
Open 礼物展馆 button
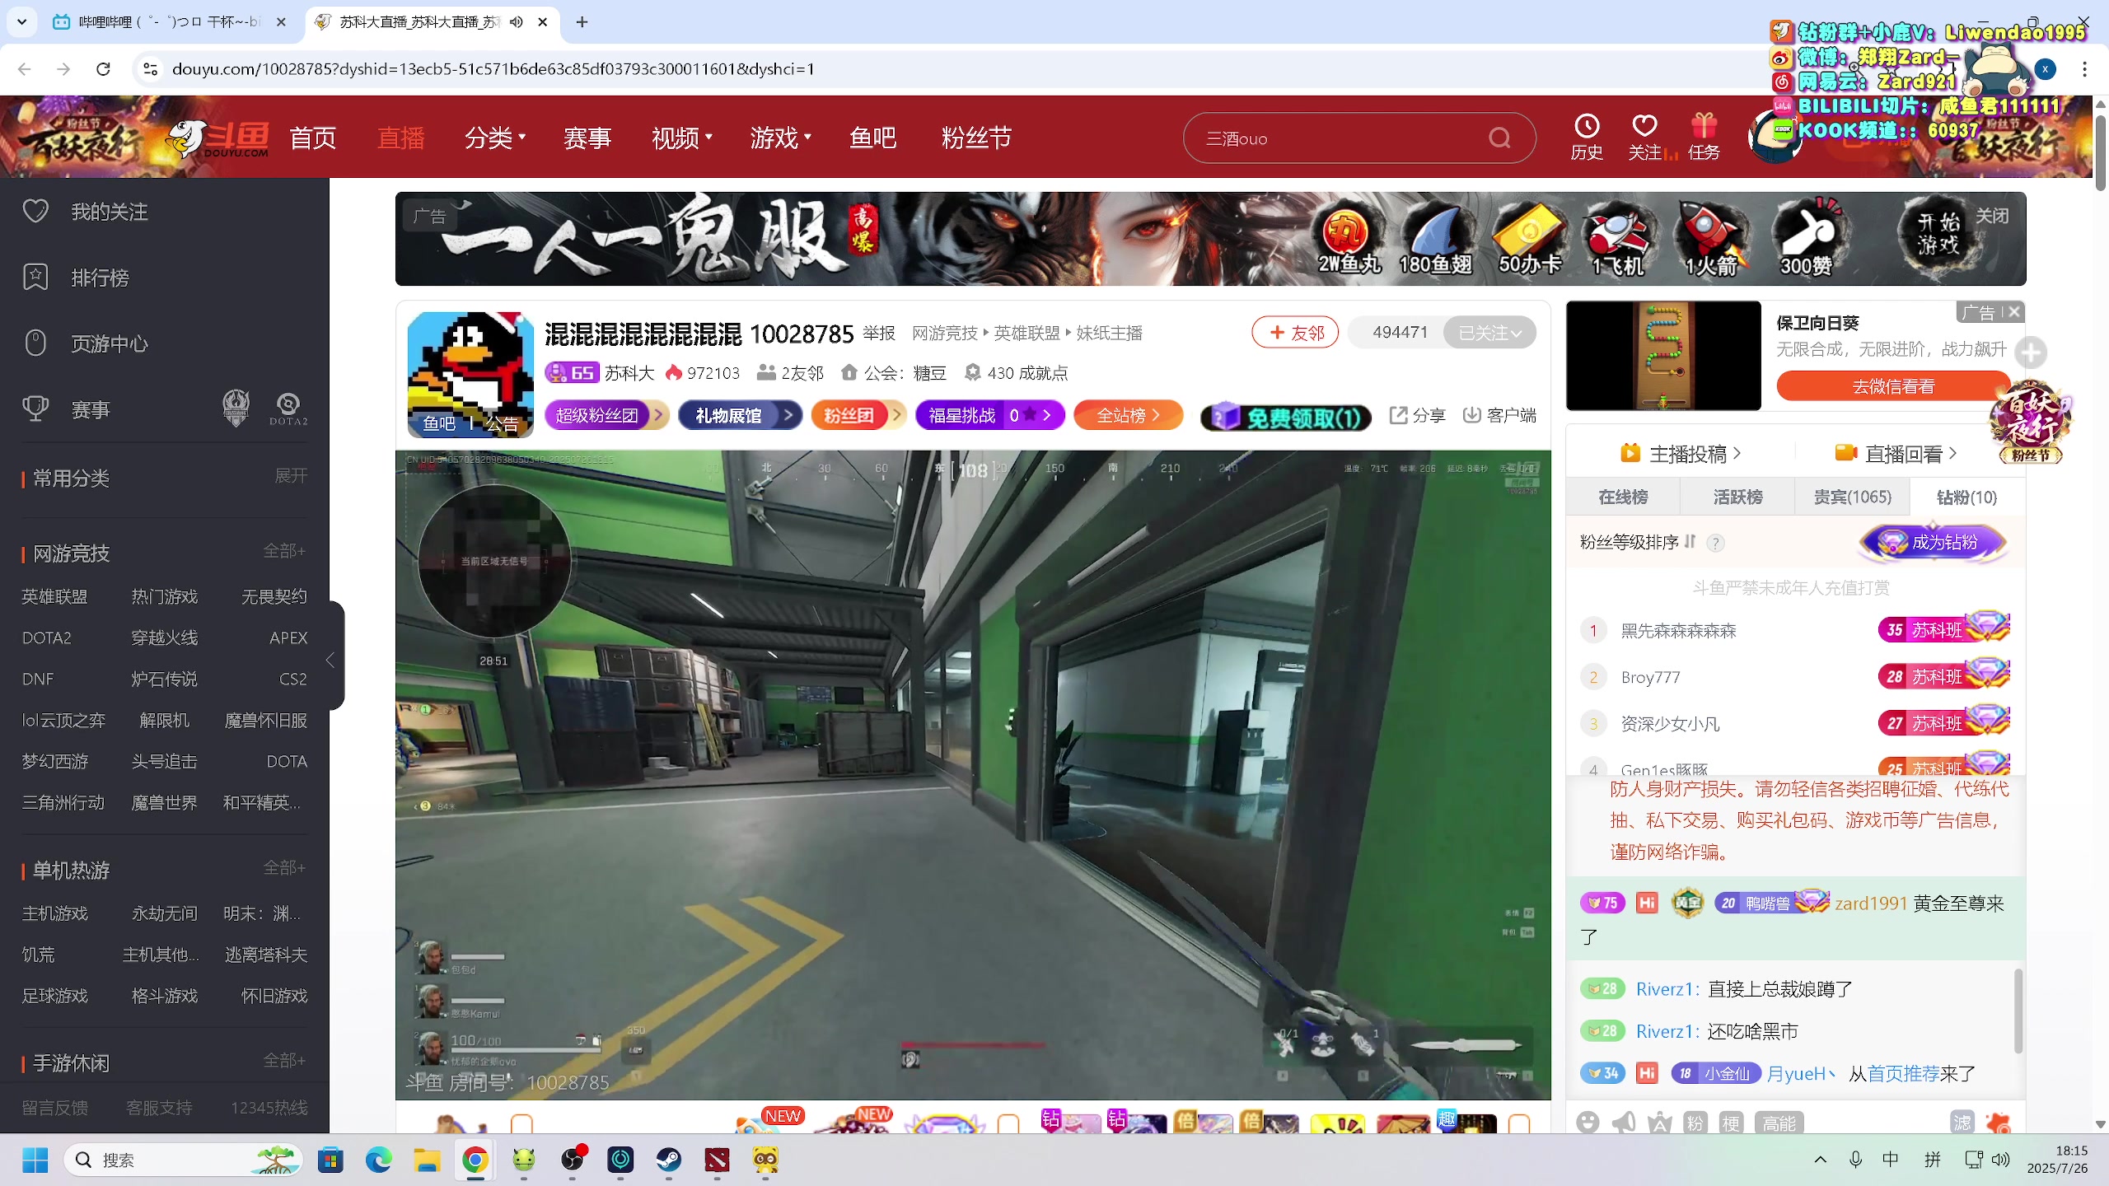click(x=740, y=415)
